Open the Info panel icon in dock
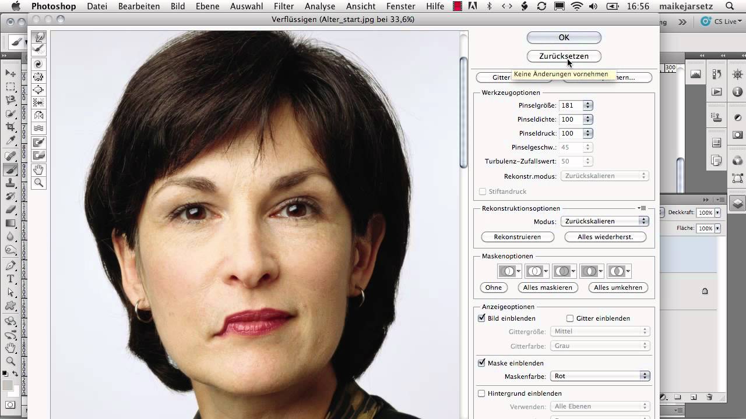This screenshot has height=419, width=746. tap(737, 92)
